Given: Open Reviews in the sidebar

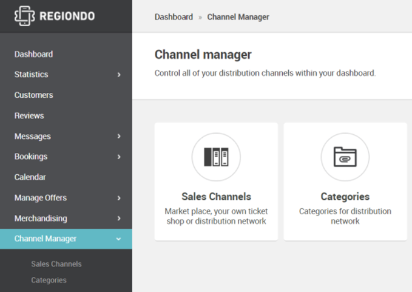Looking at the screenshot, I should [x=29, y=115].
